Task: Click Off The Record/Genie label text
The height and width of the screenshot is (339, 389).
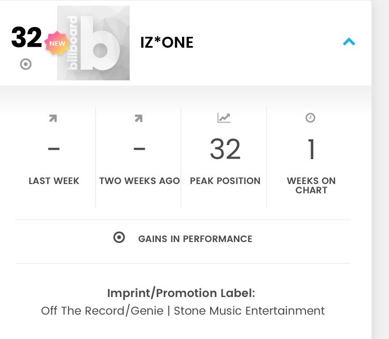Action: click(102, 311)
